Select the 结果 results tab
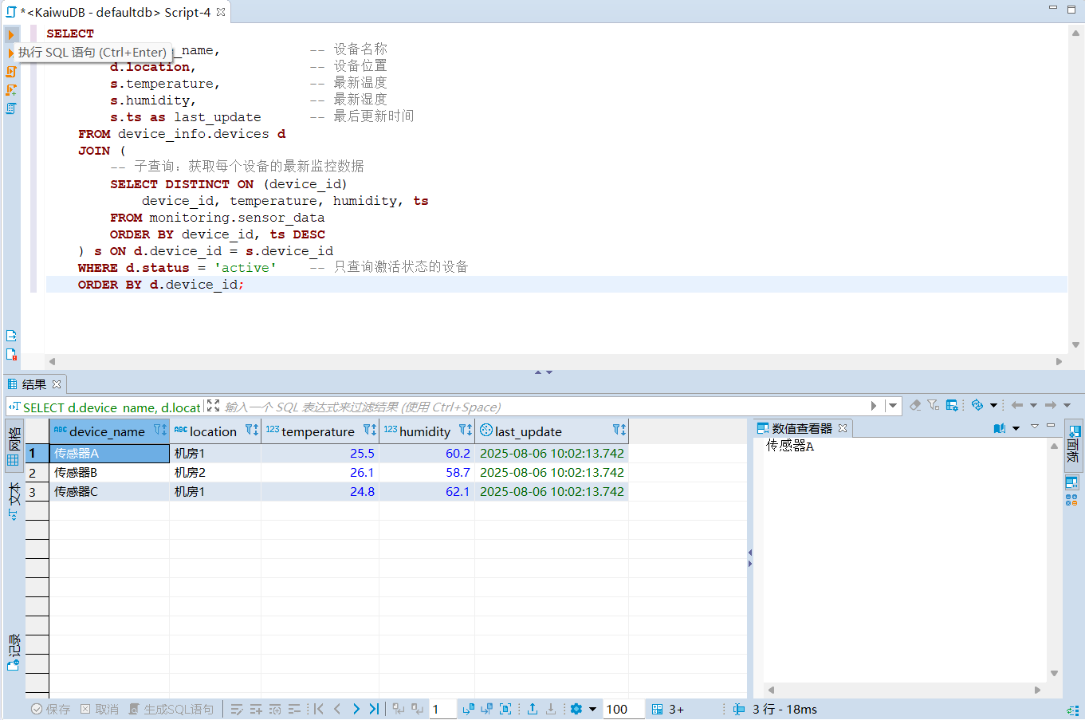Image resolution: width=1085 pixels, height=720 pixels. coord(33,384)
